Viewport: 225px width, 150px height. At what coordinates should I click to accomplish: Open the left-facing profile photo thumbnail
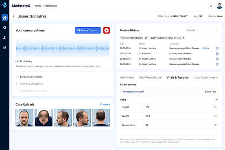63,118
